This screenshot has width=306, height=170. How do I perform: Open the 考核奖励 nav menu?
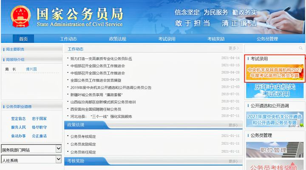[216, 39]
